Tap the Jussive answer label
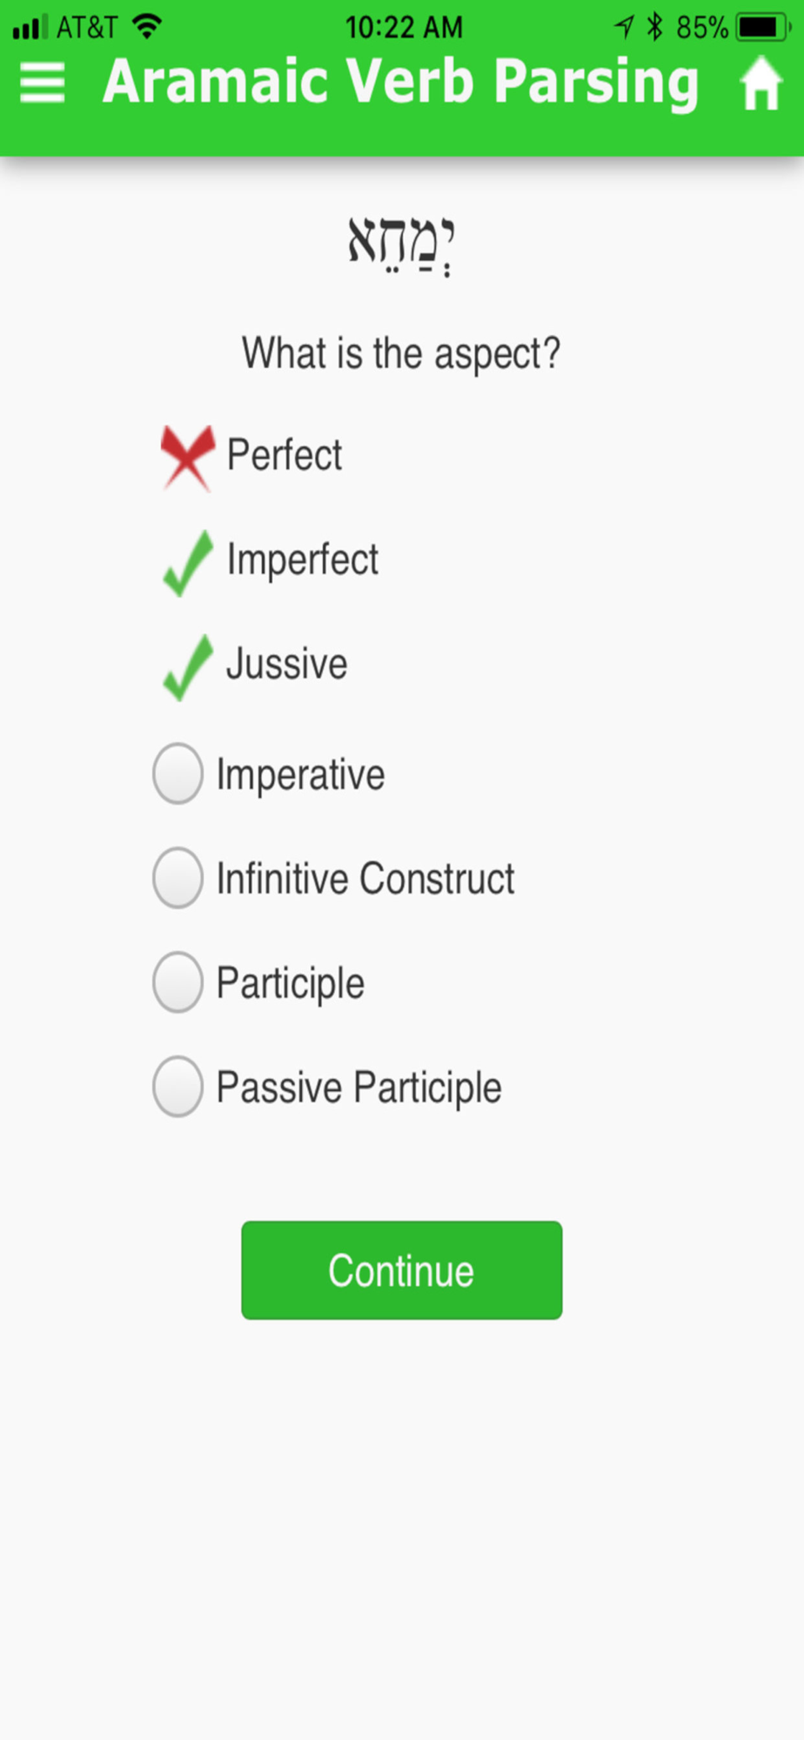 click(286, 664)
